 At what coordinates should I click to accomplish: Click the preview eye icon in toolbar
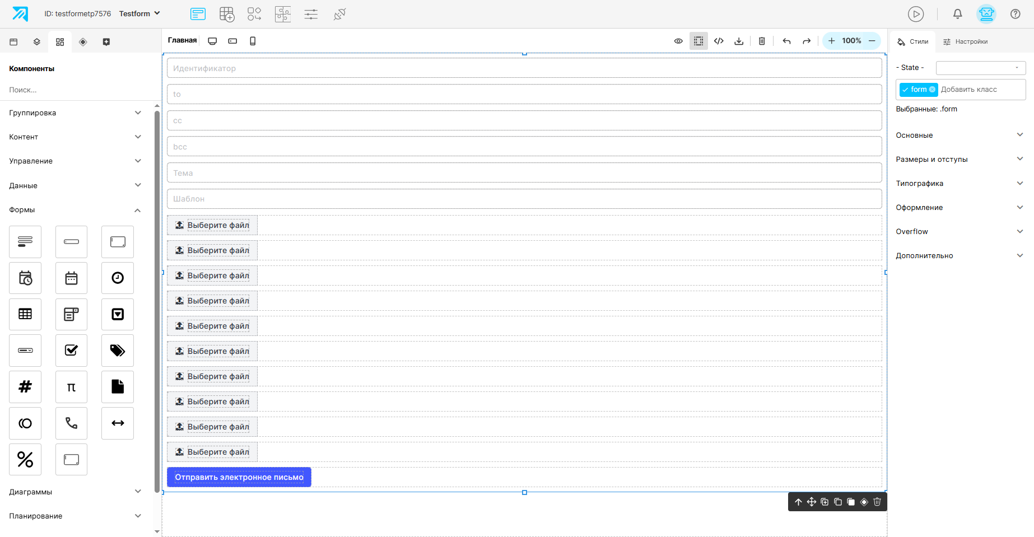678,41
